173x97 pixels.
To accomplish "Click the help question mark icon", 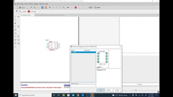I will click(x=83, y=8).
